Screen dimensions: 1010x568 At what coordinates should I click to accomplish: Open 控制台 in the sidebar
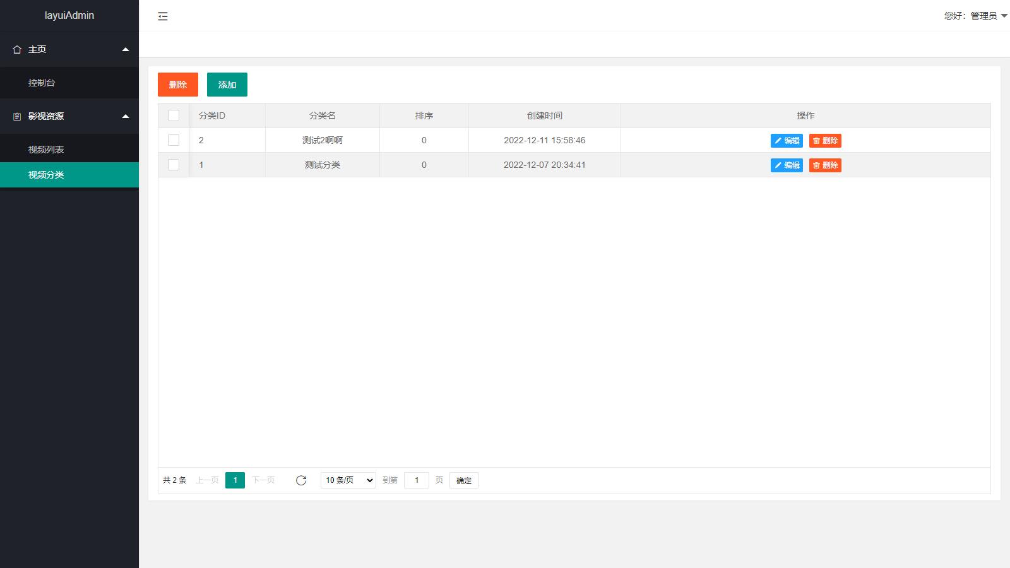(x=42, y=83)
